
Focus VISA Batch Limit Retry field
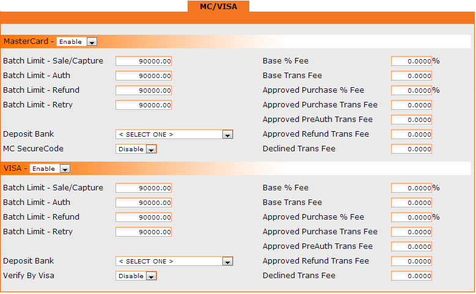(x=144, y=232)
